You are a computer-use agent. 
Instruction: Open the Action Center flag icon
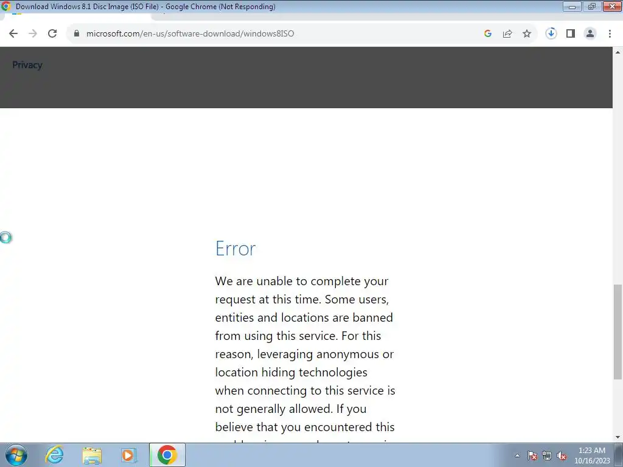[x=532, y=455]
